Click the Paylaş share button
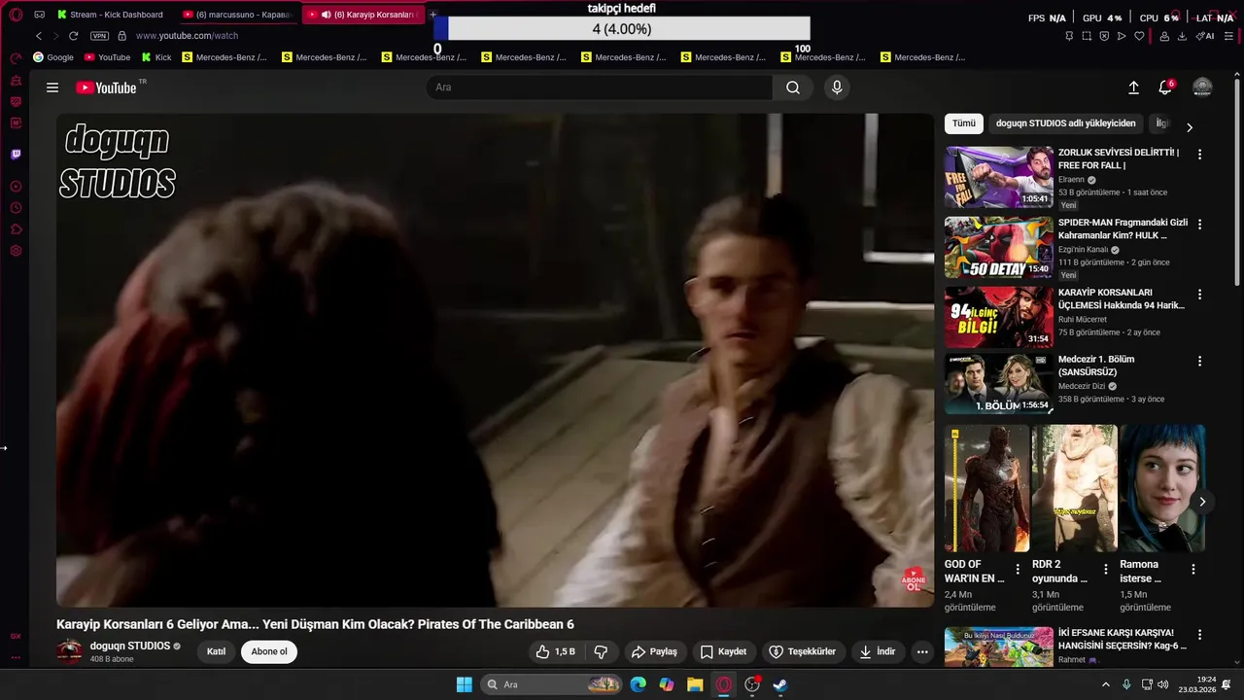The image size is (1244, 700). click(x=654, y=651)
